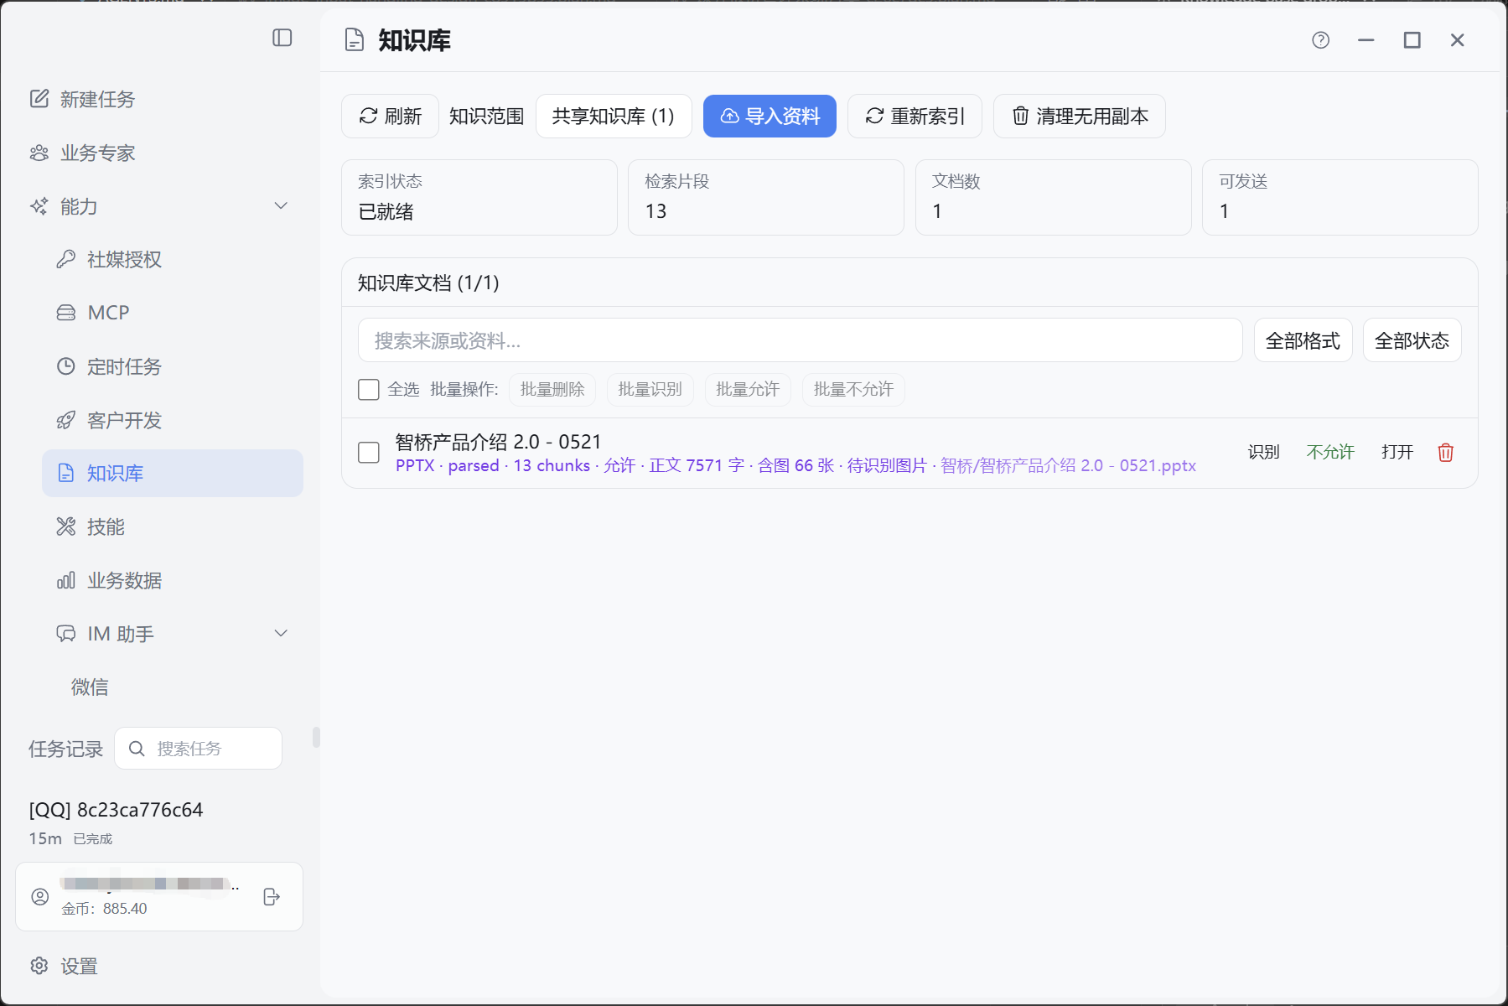1508x1006 pixels.
Task: Click the 可发送 card
Action: click(1340, 197)
